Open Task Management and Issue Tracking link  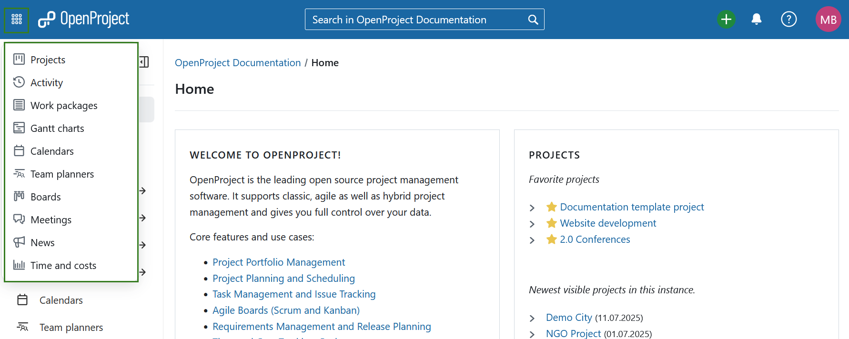294,294
